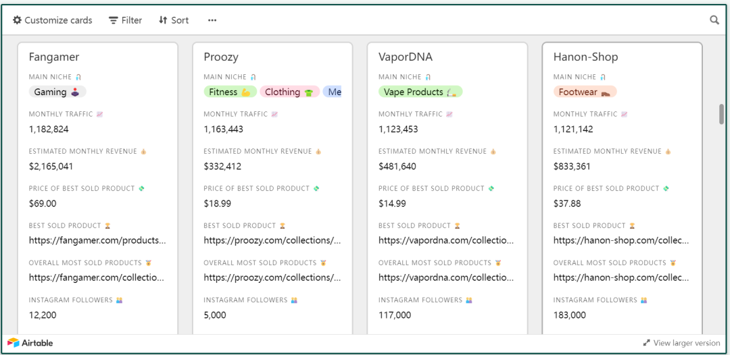Viewport: 730px width, 355px height.
Task: Click the Airtable logo
Action: [x=30, y=343]
